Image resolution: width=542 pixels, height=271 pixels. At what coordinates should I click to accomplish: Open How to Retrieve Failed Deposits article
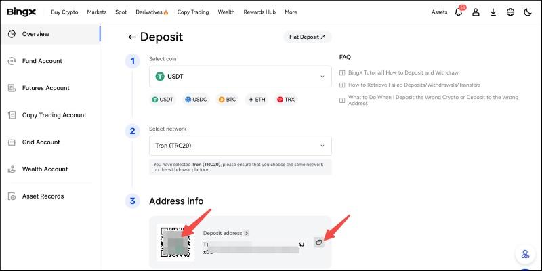[x=415, y=85]
